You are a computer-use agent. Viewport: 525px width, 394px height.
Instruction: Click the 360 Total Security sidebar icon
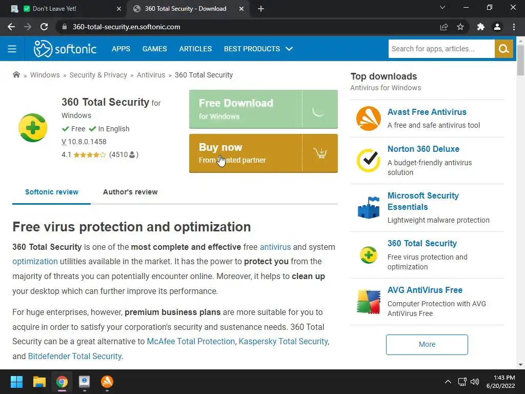(x=368, y=255)
